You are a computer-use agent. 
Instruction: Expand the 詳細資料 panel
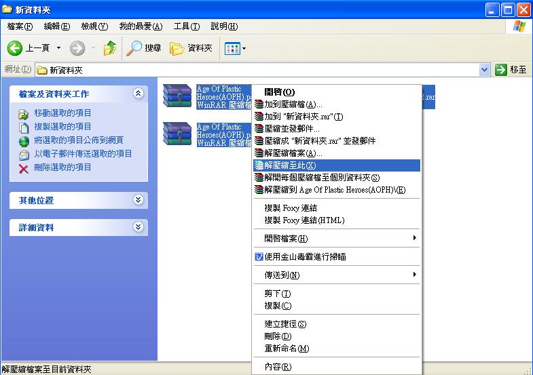[138, 227]
